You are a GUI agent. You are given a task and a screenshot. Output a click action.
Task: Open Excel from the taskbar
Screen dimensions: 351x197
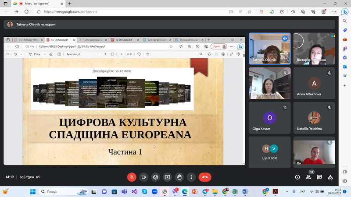click(235, 192)
